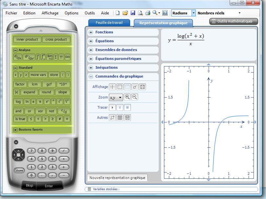
Task: Collapse Commandes du graphique section
Action: pos(91,77)
